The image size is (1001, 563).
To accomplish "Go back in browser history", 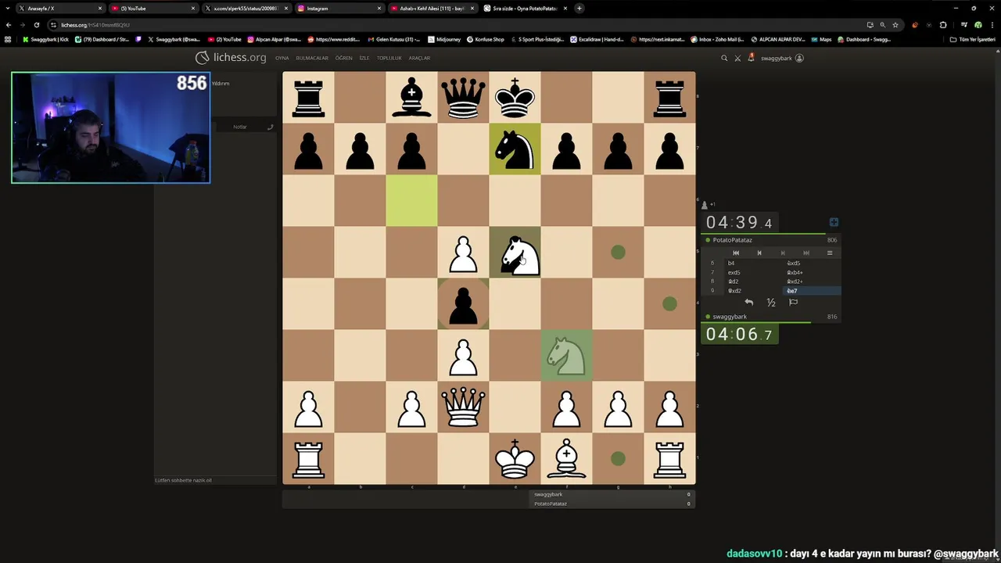I will coord(9,25).
